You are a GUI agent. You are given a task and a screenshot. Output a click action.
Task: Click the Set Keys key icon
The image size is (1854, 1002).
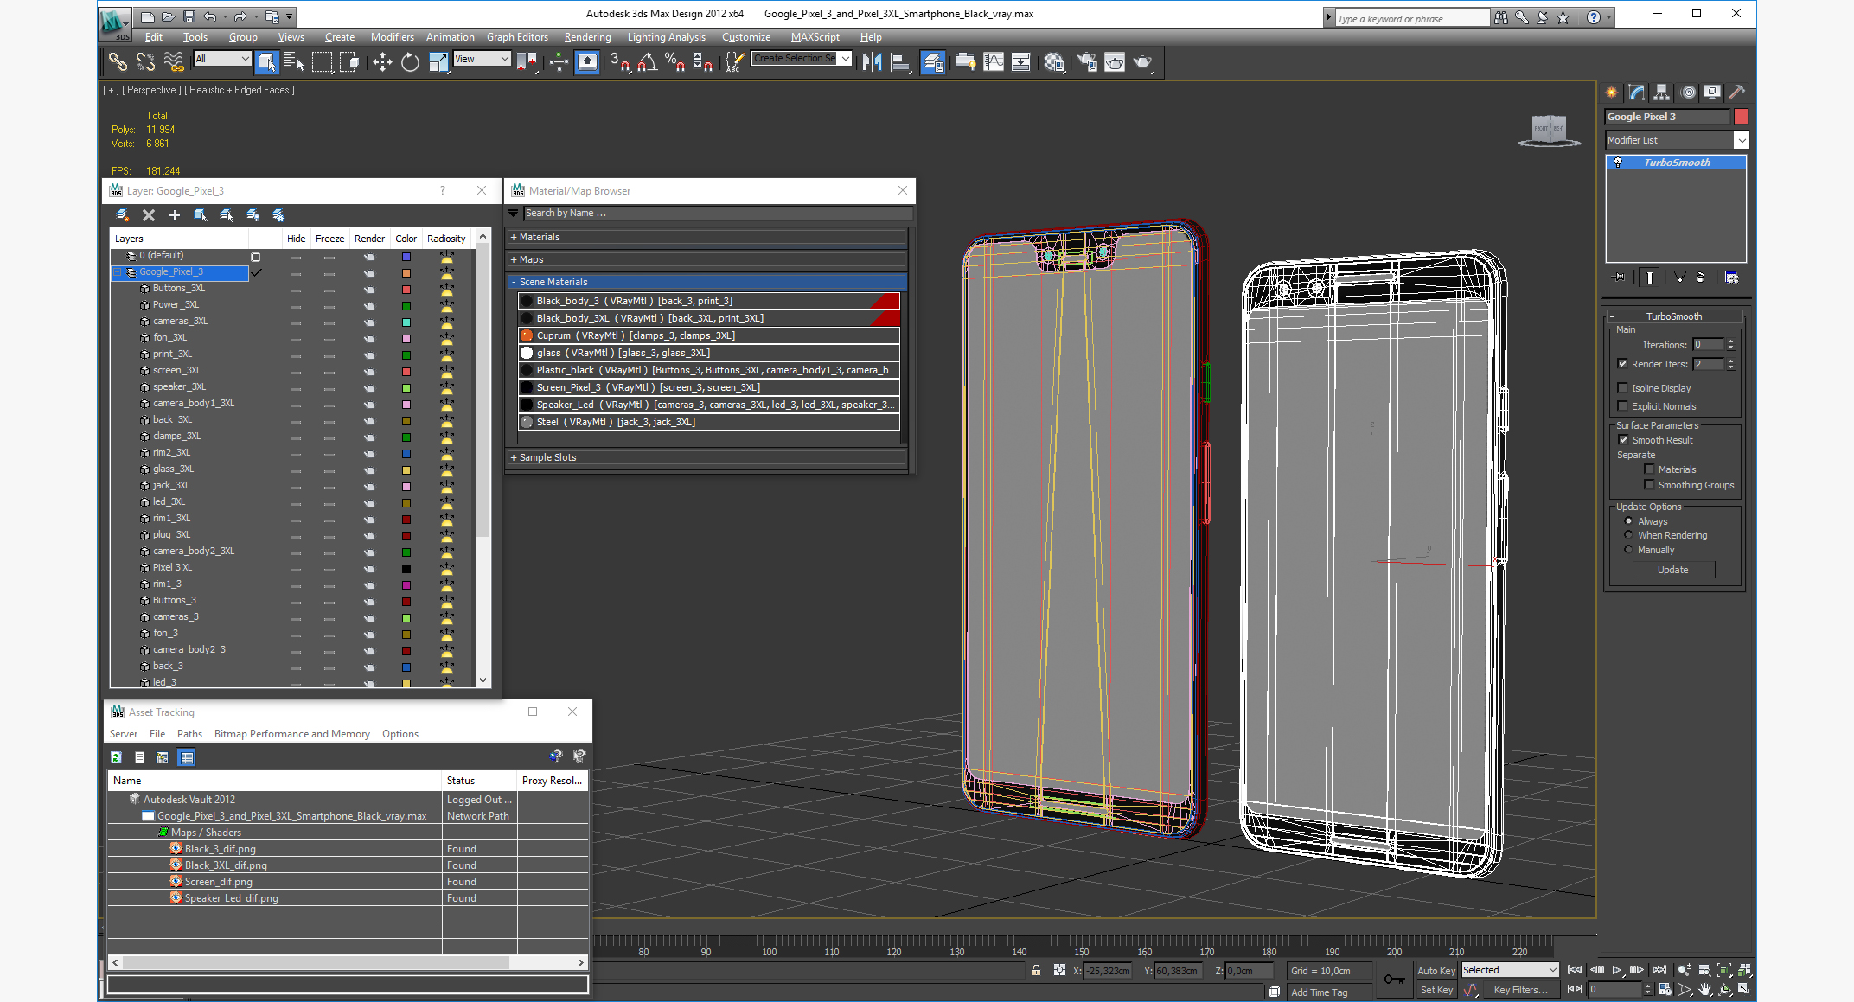1394,980
